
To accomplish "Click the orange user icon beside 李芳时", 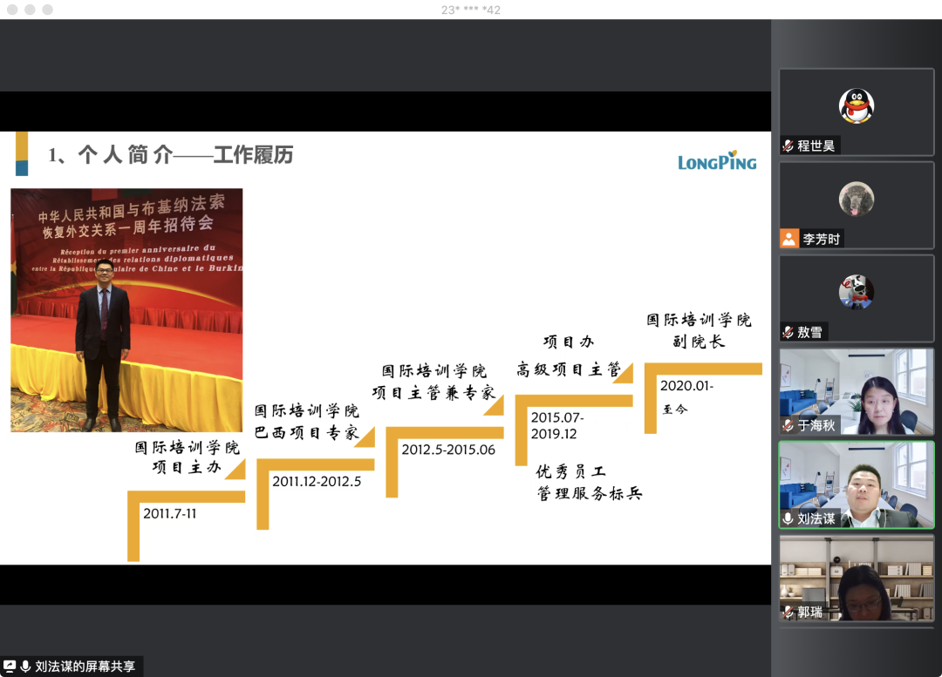I will [788, 239].
